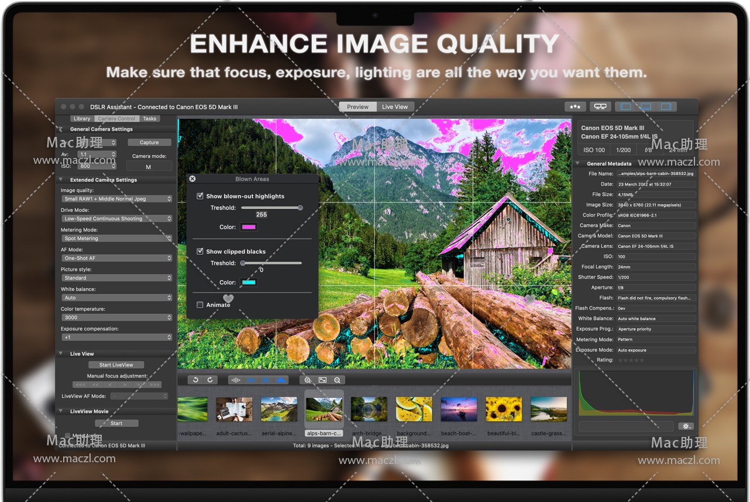The image size is (750, 502).
Task: Click the Capture button
Action: (149, 142)
